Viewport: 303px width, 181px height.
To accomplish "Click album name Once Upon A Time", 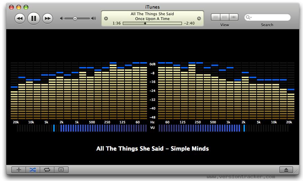I will coord(152,19).
